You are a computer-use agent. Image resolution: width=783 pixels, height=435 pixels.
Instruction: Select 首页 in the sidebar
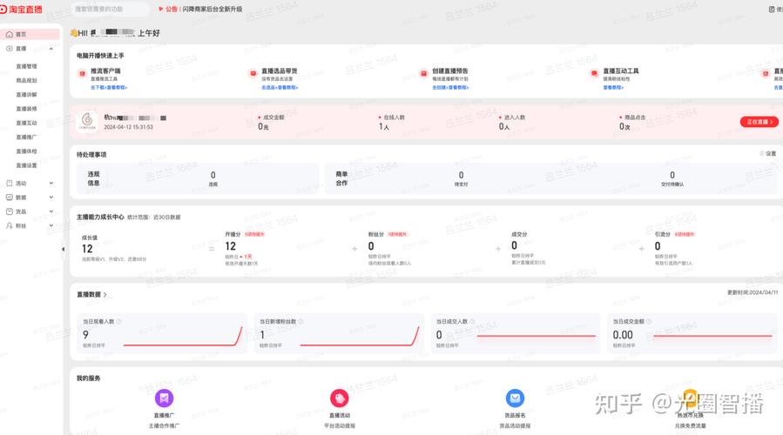(21, 35)
